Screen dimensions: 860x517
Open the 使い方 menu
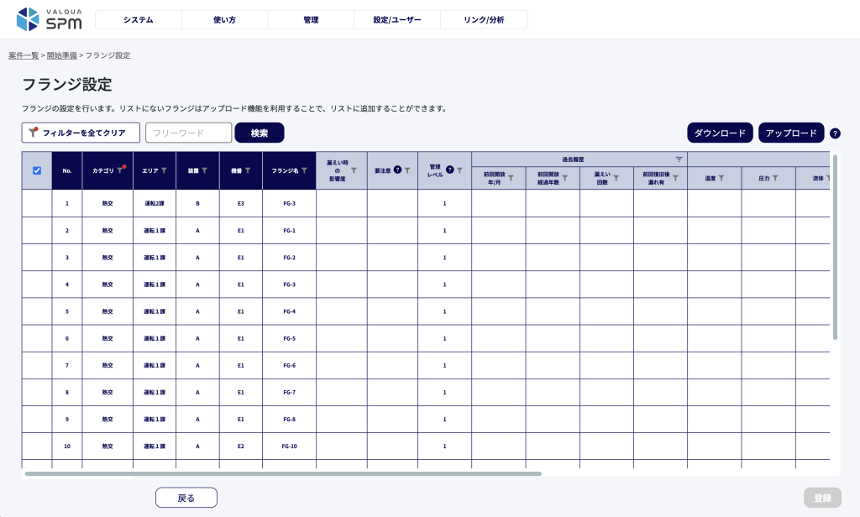[x=224, y=20]
